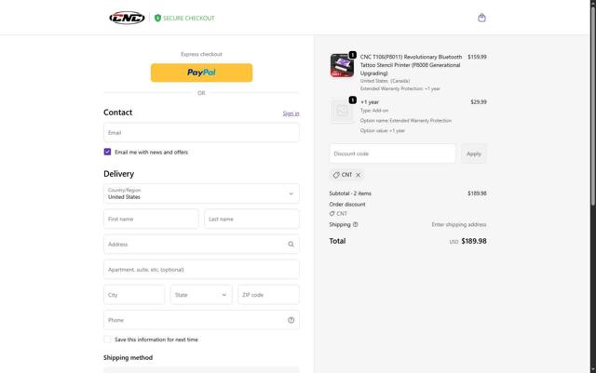
Task: Click the Discount code field
Action: coord(392,153)
